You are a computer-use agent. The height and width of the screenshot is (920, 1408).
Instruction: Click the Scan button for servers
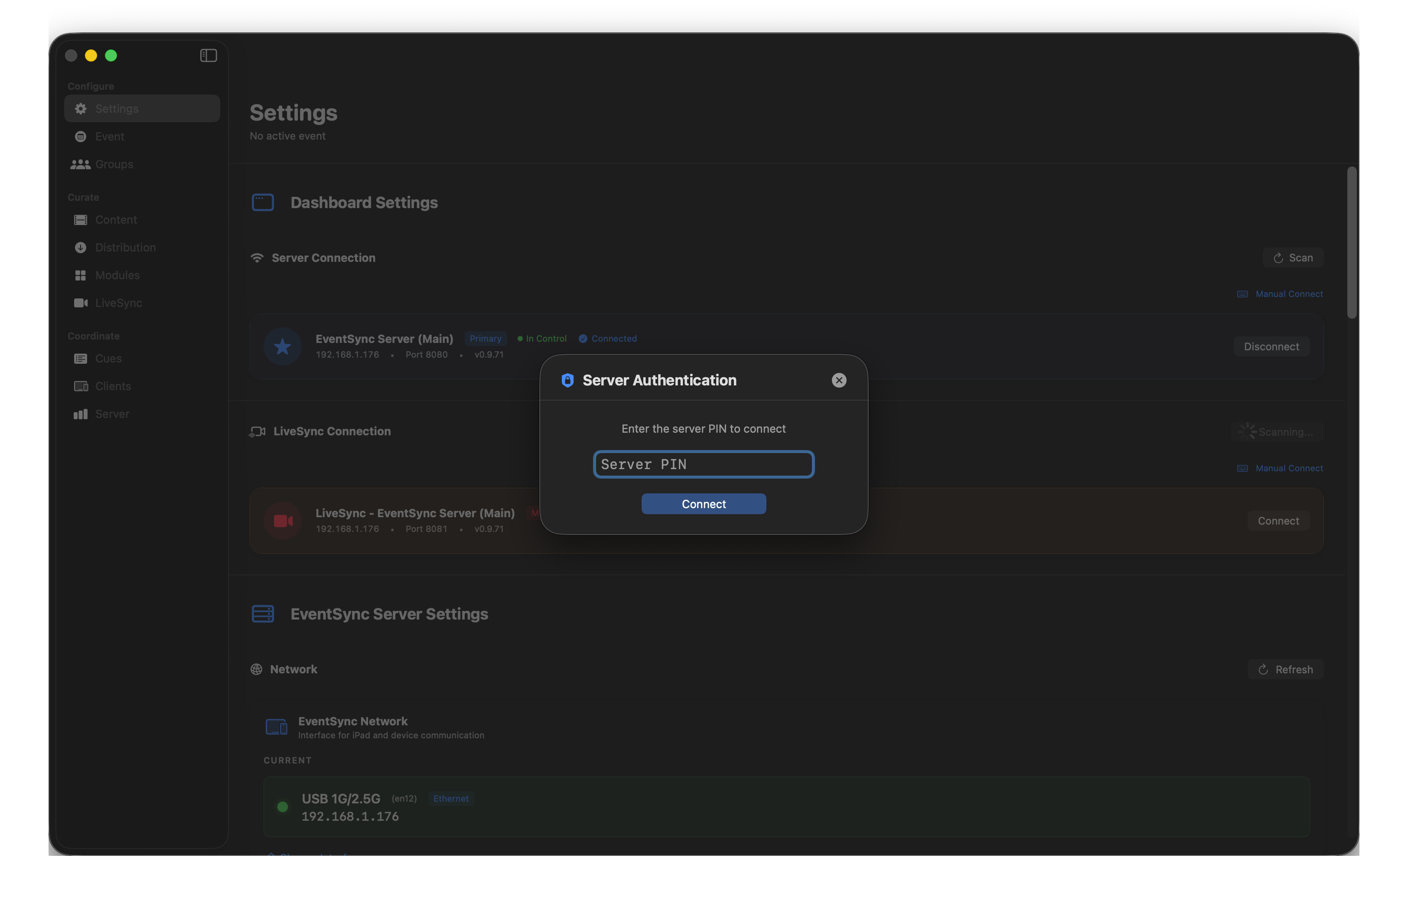(1293, 258)
